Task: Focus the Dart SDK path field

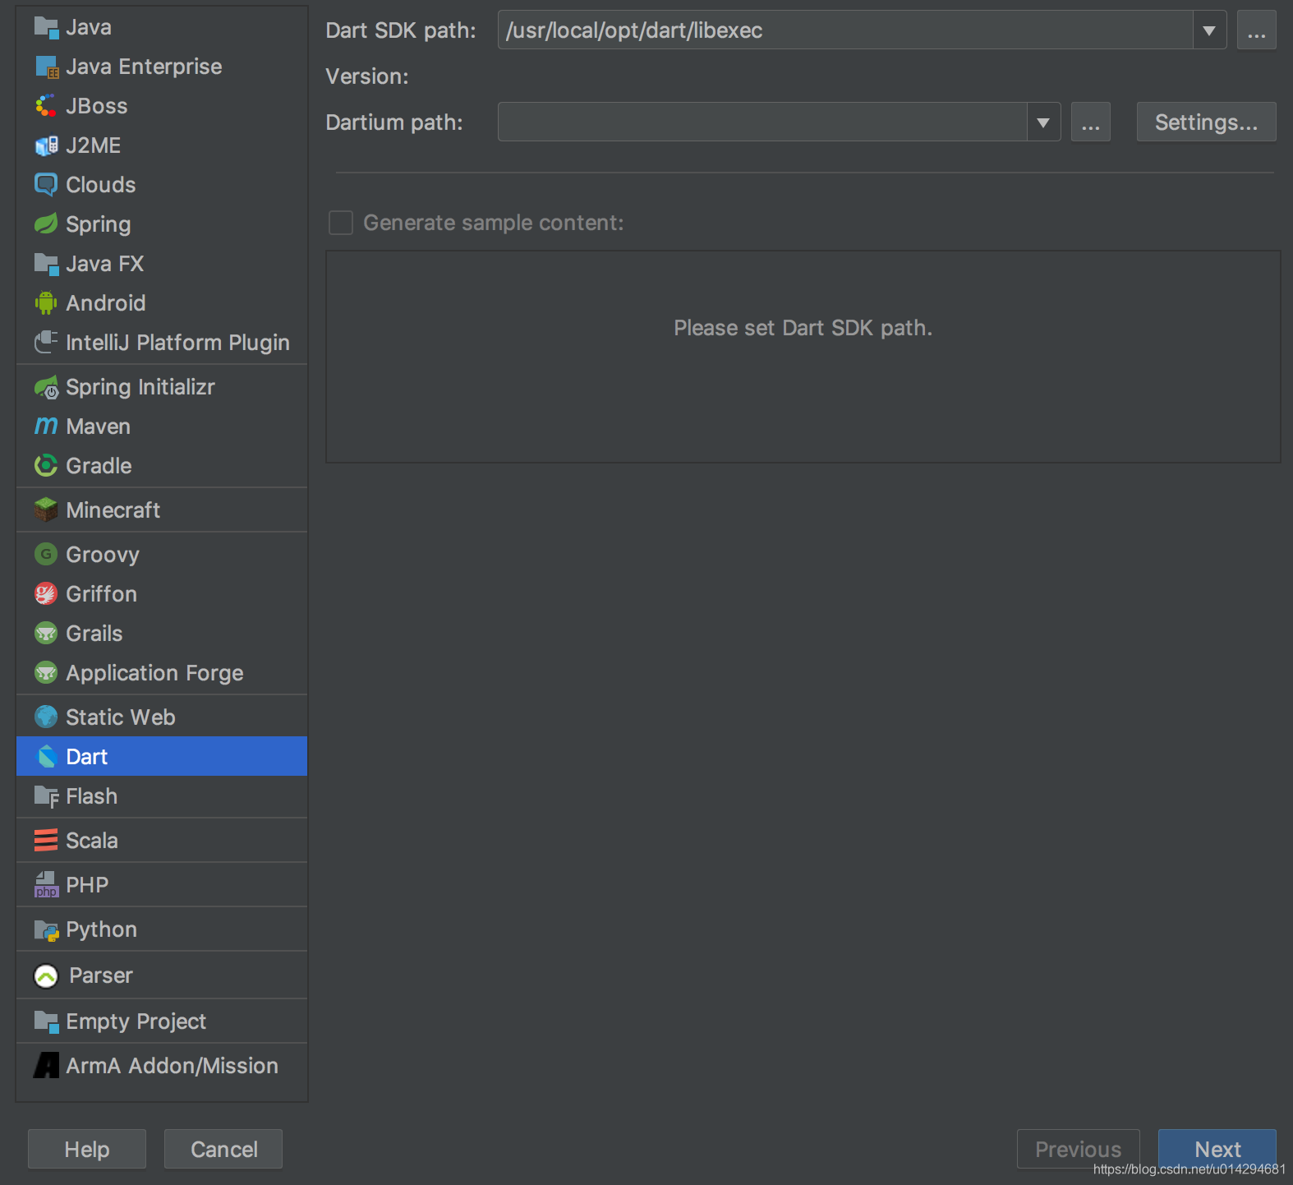Action: pos(845,30)
